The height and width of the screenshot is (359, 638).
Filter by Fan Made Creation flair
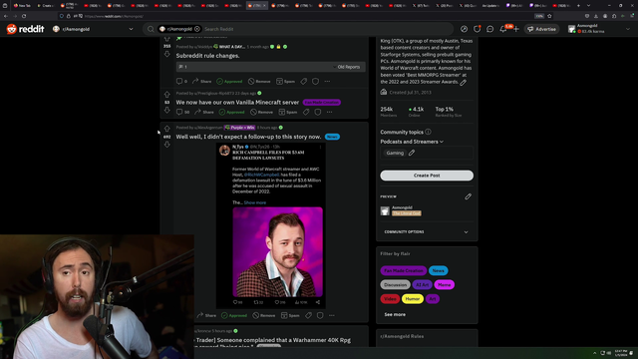pyautogui.click(x=403, y=270)
